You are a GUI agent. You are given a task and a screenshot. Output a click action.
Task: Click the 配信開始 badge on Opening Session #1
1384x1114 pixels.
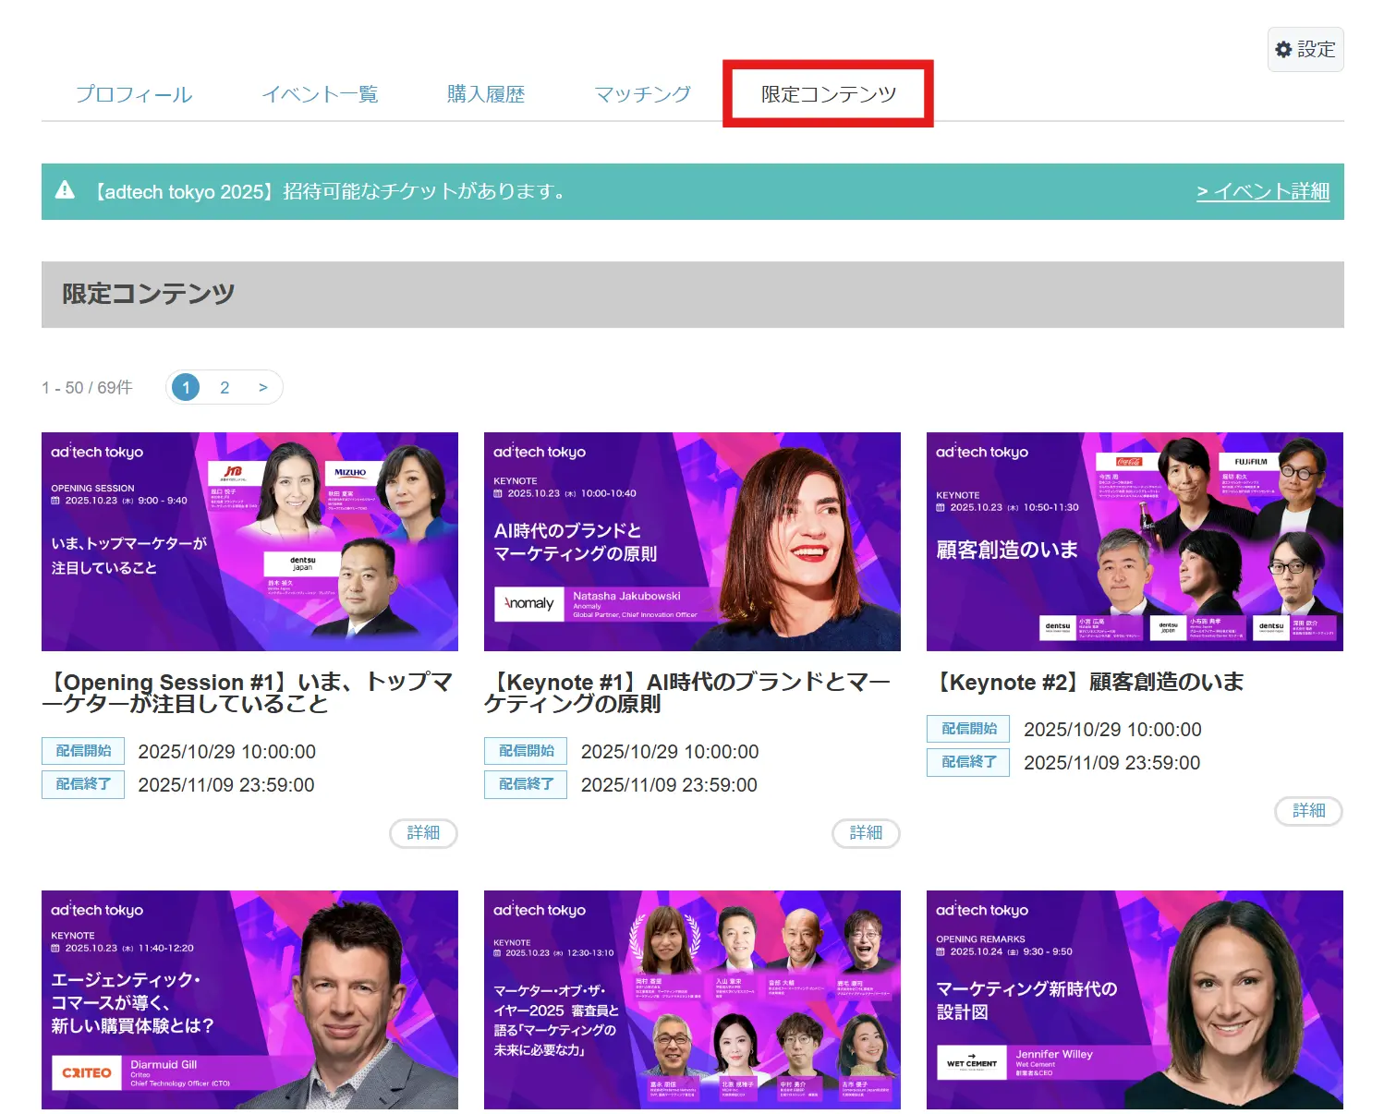click(82, 751)
